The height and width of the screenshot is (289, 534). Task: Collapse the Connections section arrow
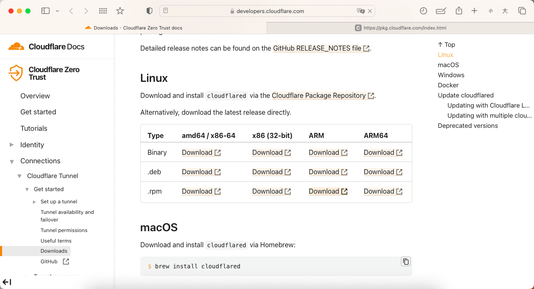click(x=12, y=161)
